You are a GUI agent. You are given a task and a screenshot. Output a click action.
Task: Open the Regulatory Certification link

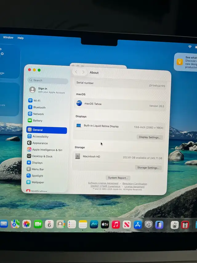click(135, 184)
